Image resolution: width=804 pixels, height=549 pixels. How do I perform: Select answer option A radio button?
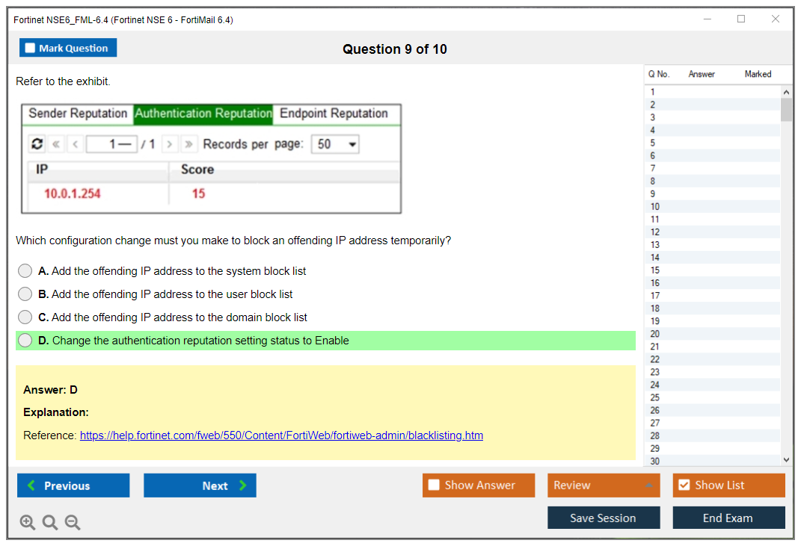point(25,271)
